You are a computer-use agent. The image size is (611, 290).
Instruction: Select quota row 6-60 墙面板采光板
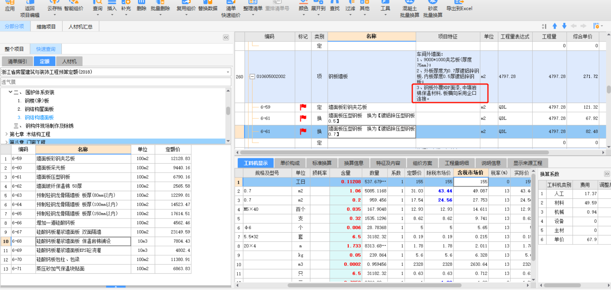96,168
